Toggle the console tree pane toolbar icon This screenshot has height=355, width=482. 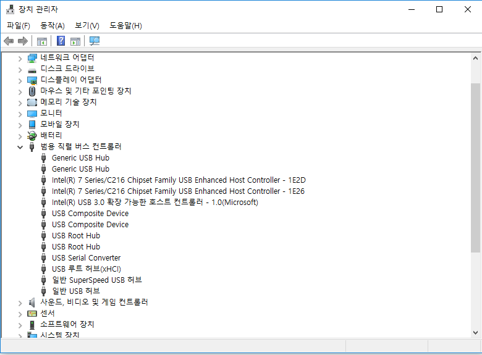click(42, 41)
